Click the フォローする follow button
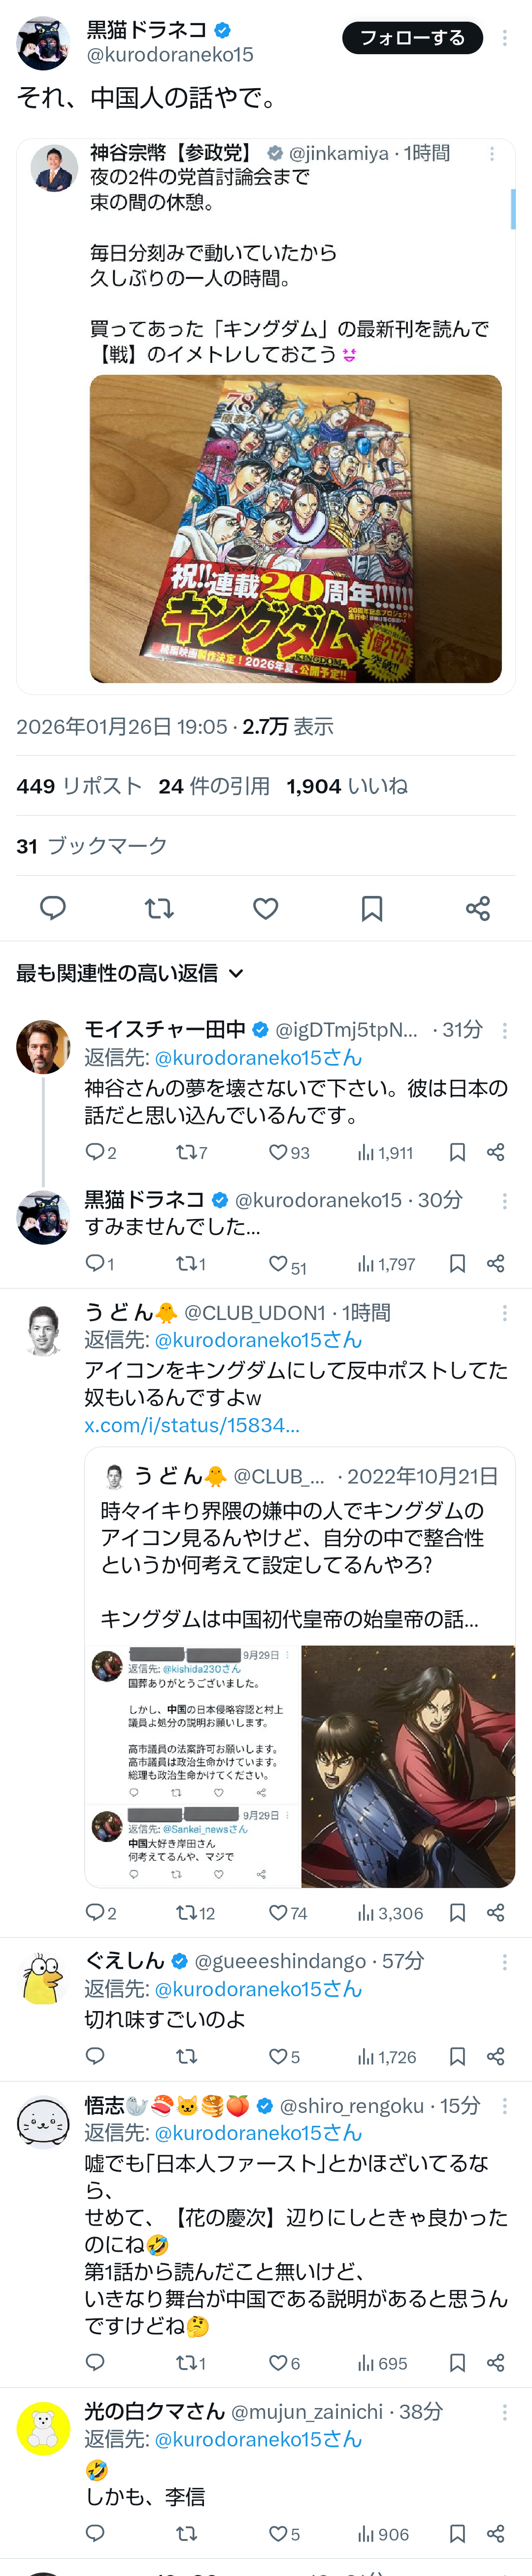Viewport: 532px width, 2576px height. pos(412,38)
